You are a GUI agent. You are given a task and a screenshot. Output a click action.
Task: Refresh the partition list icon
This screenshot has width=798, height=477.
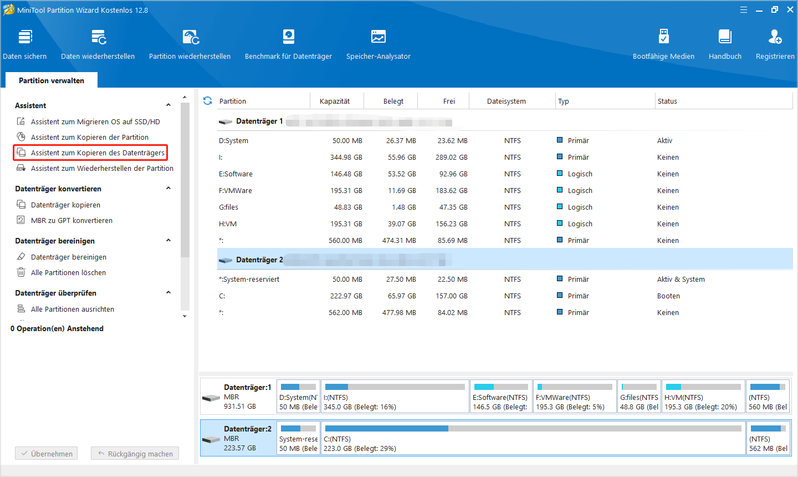(x=208, y=101)
